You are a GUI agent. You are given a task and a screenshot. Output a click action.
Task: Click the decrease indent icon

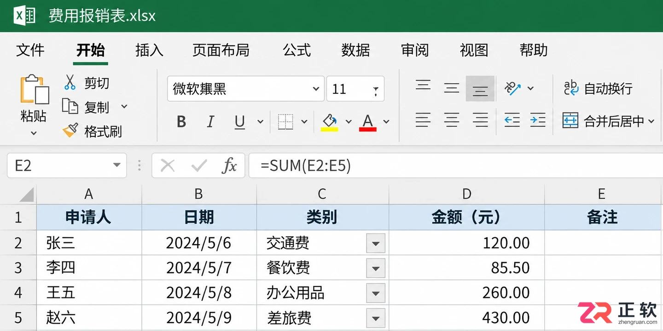[x=512, y=120]
